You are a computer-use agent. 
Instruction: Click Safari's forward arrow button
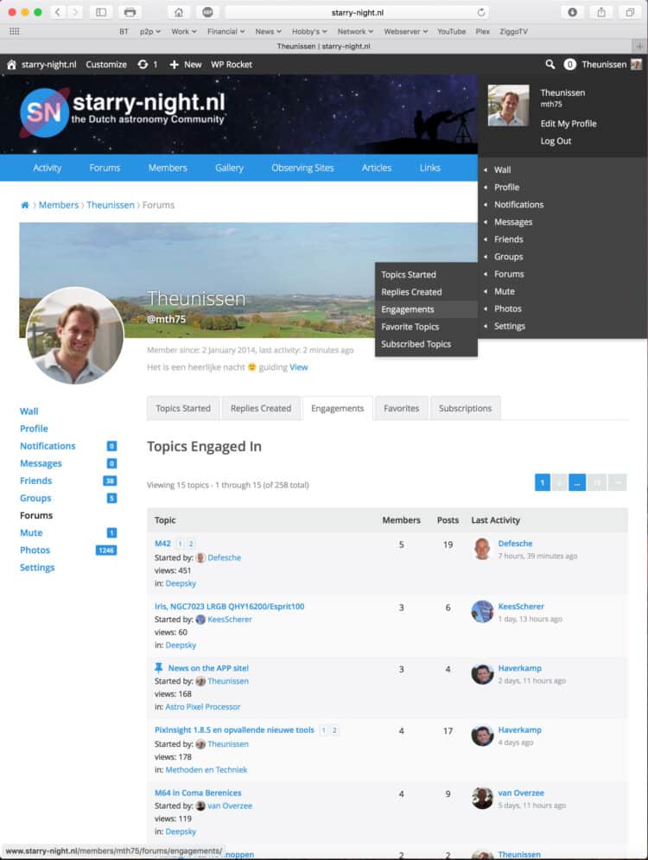pyautogui.click(x=75, y=12)
